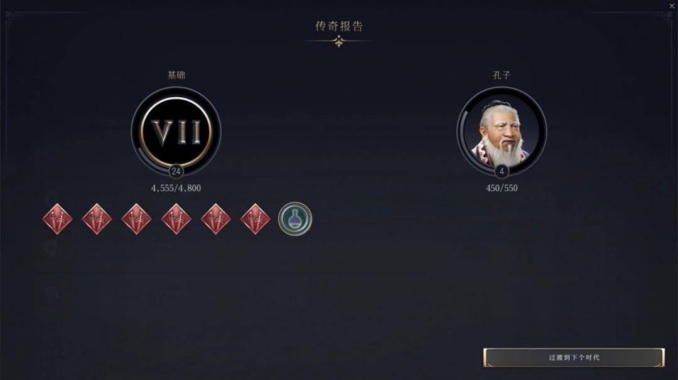678x380 pixels.
Task: Click the first crossed-swords reward diamond
Action: pyautogui.click(x=58, y=219)
